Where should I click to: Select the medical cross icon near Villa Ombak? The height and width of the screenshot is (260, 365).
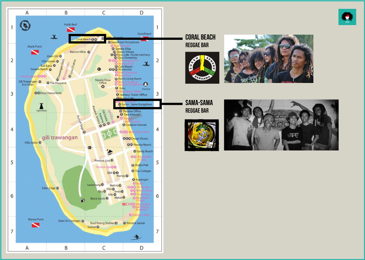[x=128, y=204]
